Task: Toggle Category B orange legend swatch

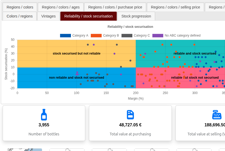Action: [96, 35]
